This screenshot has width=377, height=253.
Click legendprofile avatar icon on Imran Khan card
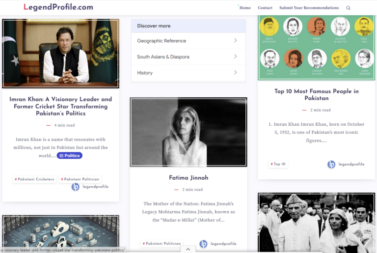75,187
